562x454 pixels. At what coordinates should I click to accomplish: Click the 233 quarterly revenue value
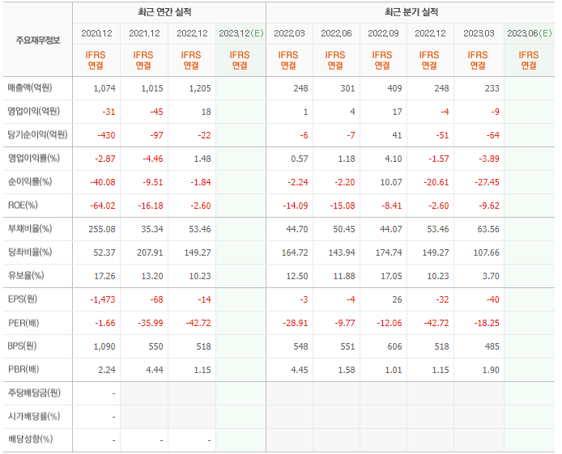(x=492, y=88)
